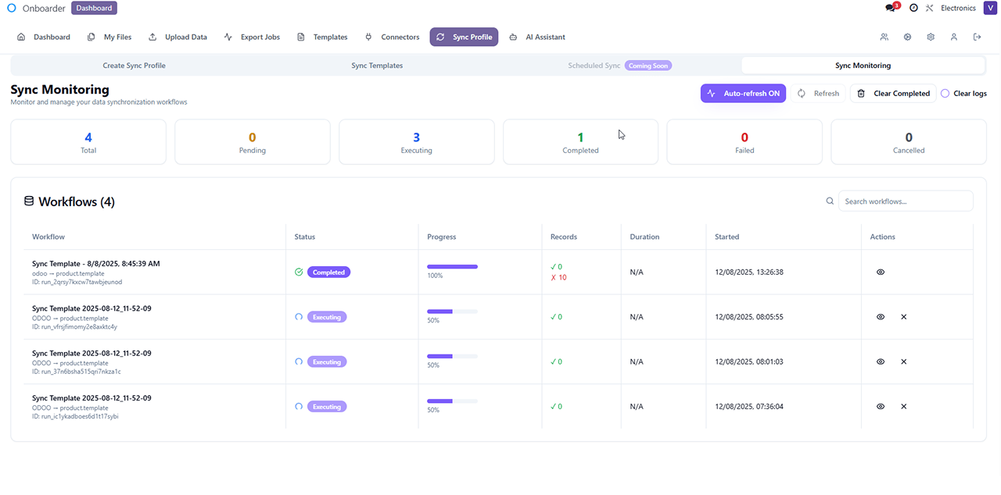The height and width of the screenshot is (495, 1001).
Task: Open the tools wrench icon in header
Action: coord(930,8)
